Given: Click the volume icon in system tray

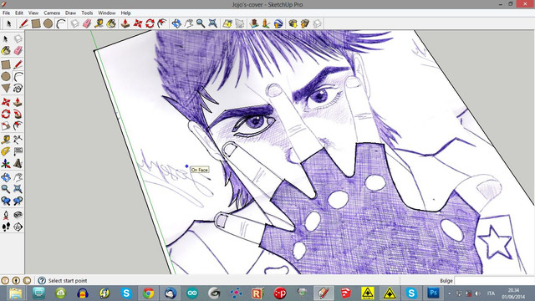Looking at the screenshot, I should click(x=477, y=293).
